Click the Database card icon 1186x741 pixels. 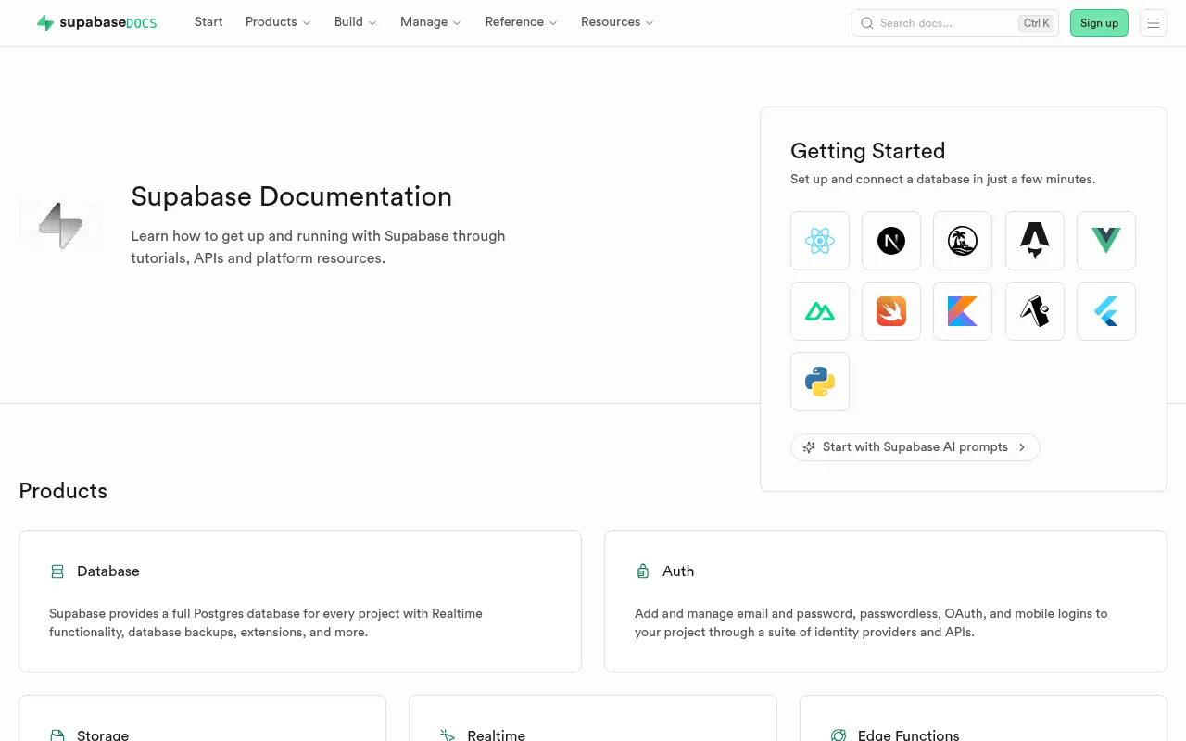pyautogui.click(x=57, y=571)
